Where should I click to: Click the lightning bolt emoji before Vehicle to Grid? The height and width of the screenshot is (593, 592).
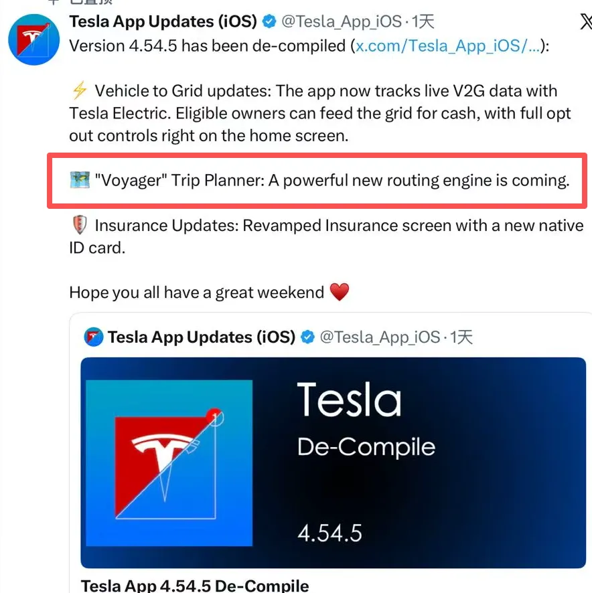(80, 91)
